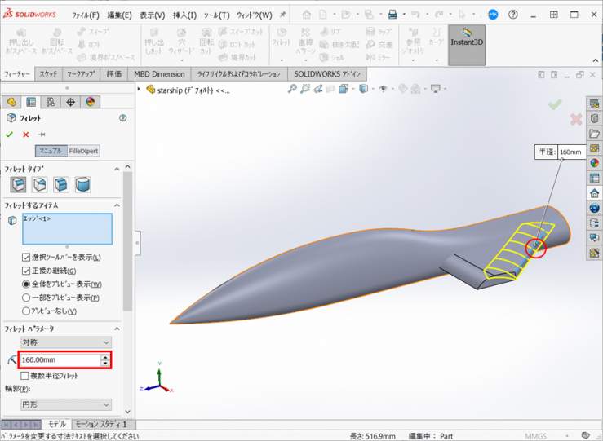Screen dimensions: 603x441
Task: Select the full round fillet type icon
Action: (82, 185)
